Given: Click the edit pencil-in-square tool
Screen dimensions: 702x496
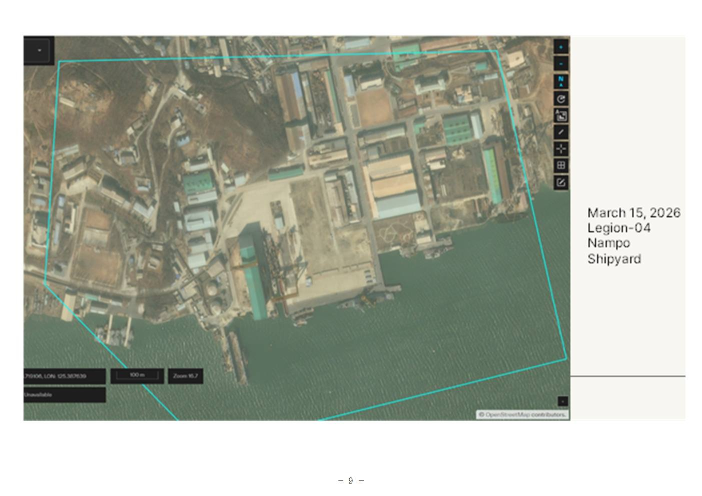Looking at the screenshot, I should pyautogui.click(x=561, y=182).
